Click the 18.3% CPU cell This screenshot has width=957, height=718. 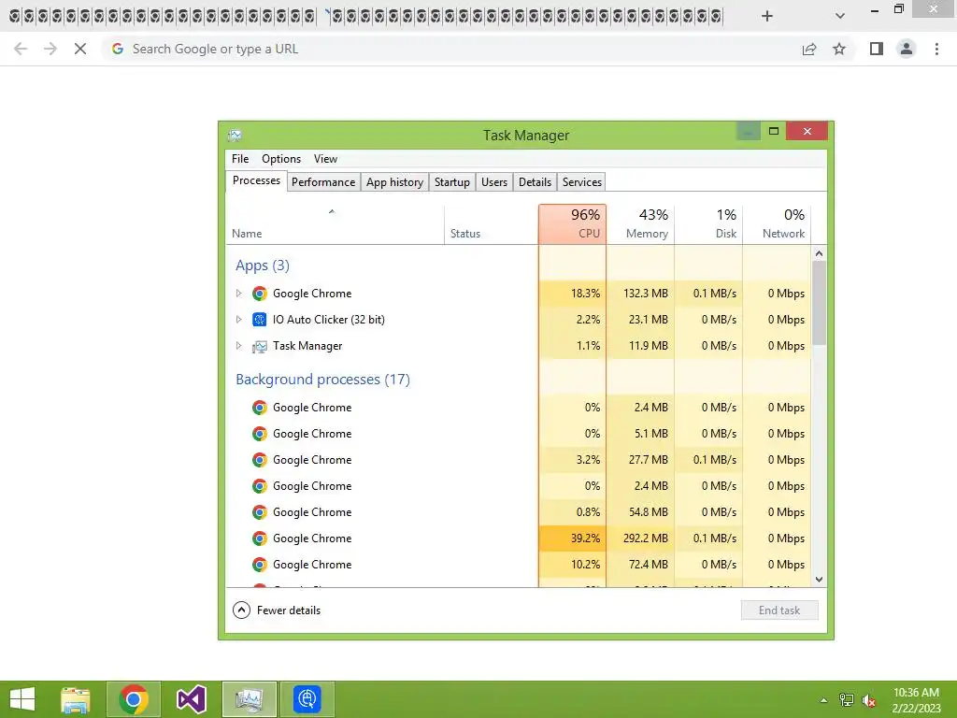coord(573,294)
